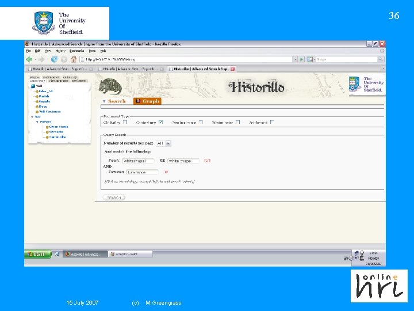Click the SEARCH button

point(114,198)
